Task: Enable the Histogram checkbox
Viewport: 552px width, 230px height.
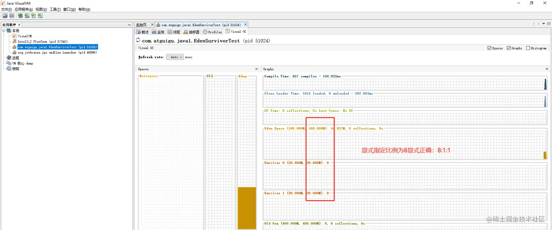Action: click(528, 48)
